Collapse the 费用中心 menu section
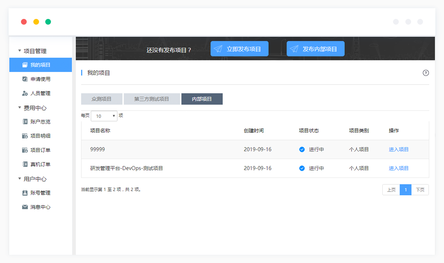The width and height of the screenshot is (444, 263). pos(19,108)
